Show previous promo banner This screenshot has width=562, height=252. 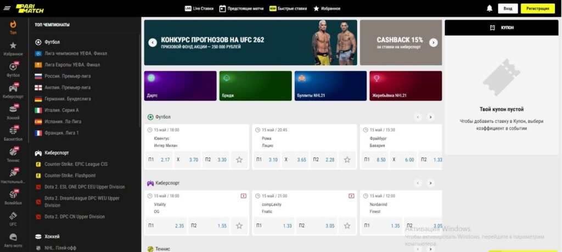pos(153,42)
